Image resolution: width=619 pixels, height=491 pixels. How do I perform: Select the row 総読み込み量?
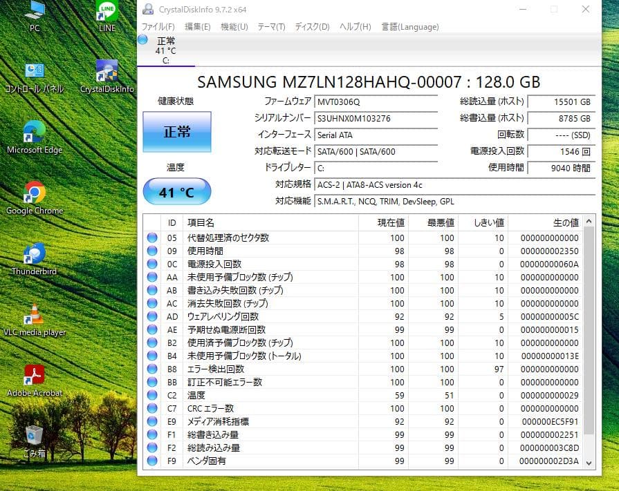coord(363,447)
